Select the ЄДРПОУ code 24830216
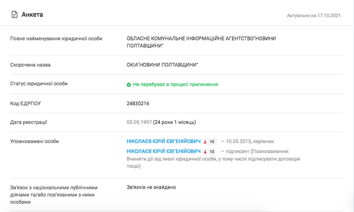The width and height of the screenshot is (354, 212). click(138, 104)
